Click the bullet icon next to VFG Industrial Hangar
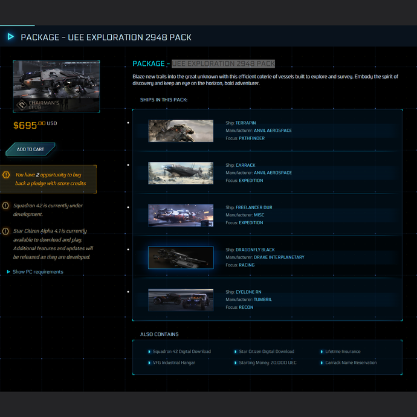 [x=149, y=363]
